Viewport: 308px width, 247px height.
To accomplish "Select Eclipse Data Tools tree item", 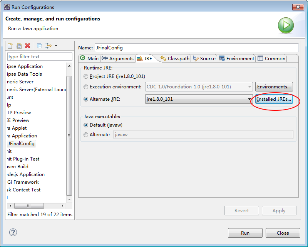I will (x=25, y=74).
